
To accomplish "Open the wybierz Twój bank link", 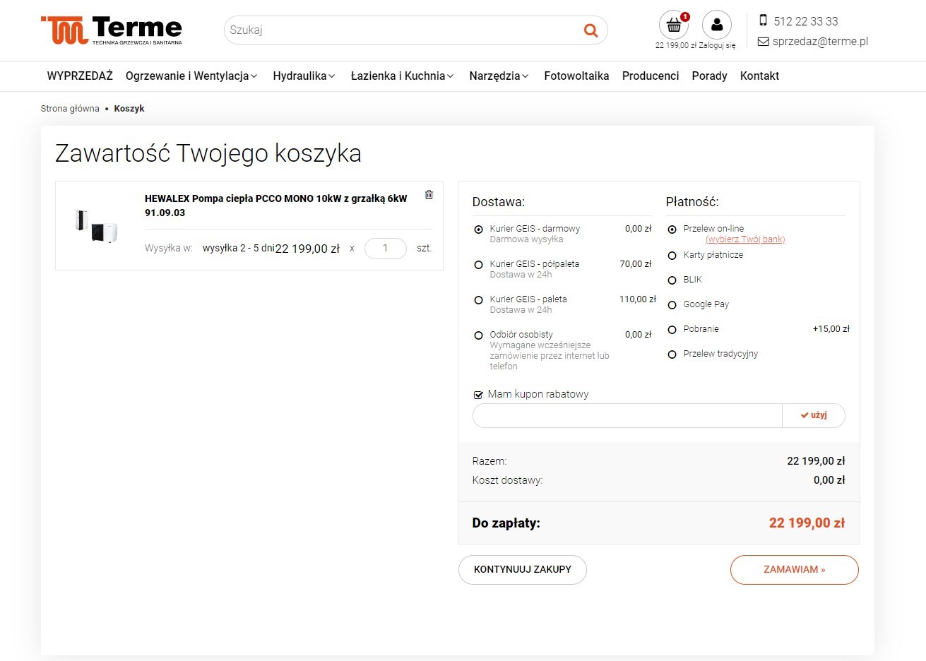I will pos(745,239).
